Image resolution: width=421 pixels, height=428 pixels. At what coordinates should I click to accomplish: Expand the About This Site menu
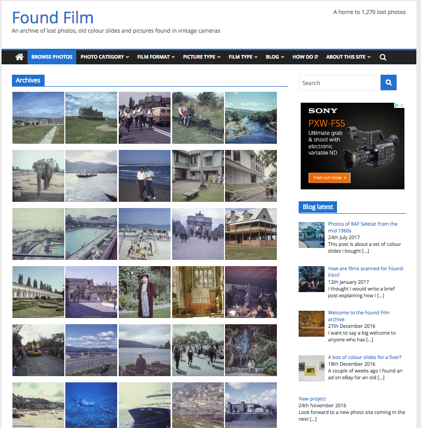348,57
